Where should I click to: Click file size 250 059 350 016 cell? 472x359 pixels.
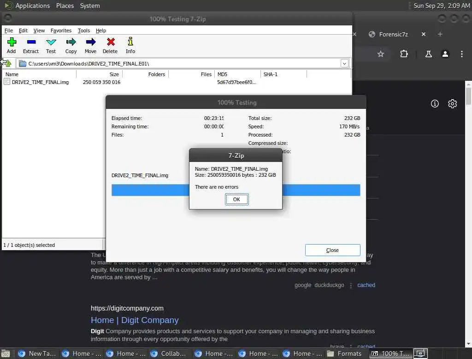[101, 82]
